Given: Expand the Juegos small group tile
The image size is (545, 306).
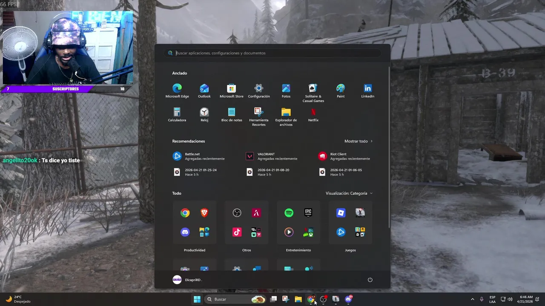Looking at the screenshot, I should point(360,232).
